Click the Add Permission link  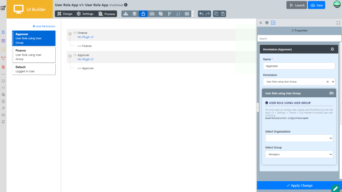click(44, 26)
